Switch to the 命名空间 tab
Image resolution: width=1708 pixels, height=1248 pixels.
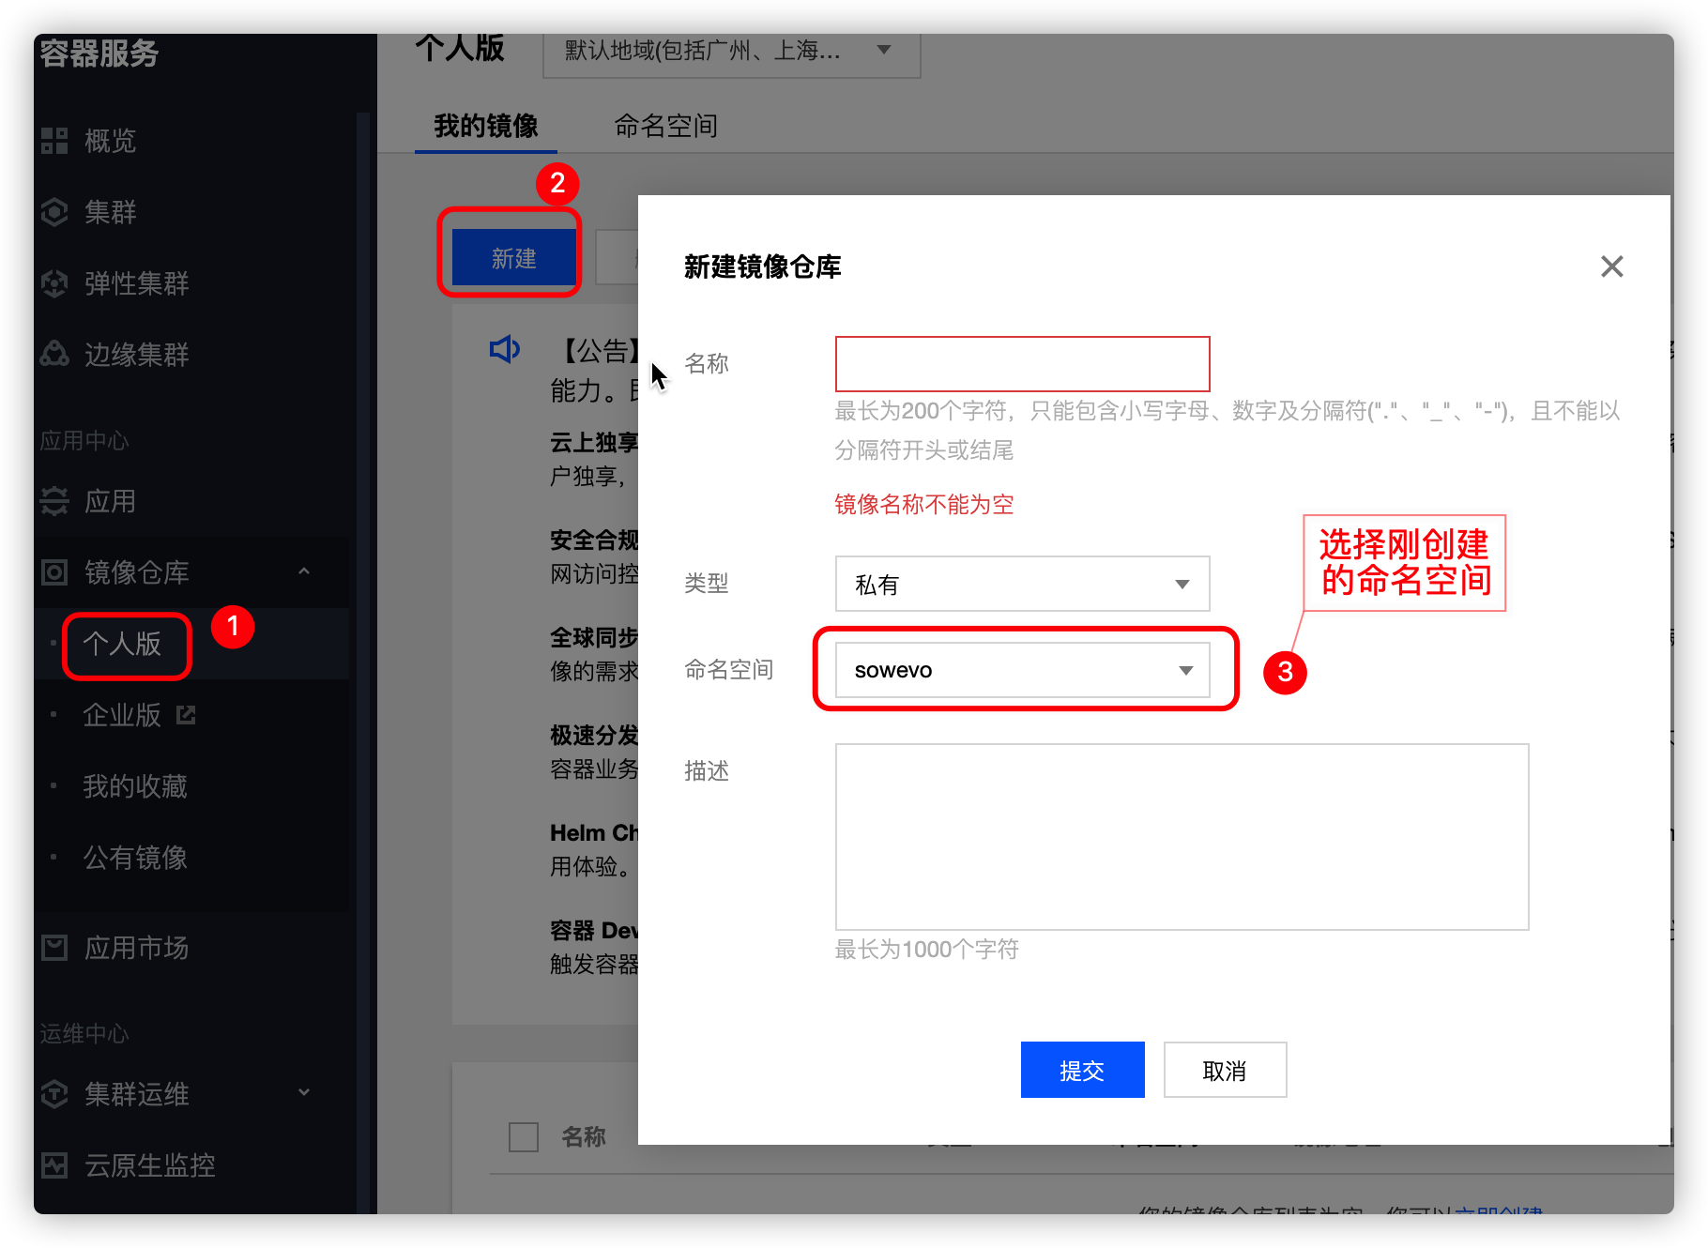665,126
